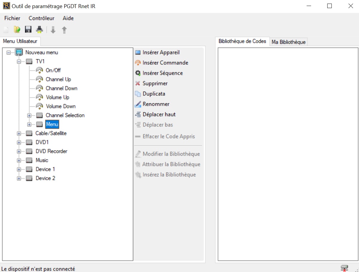Expand the DVD Recorder node
The image size is (359, 272).
pos(19,151)
